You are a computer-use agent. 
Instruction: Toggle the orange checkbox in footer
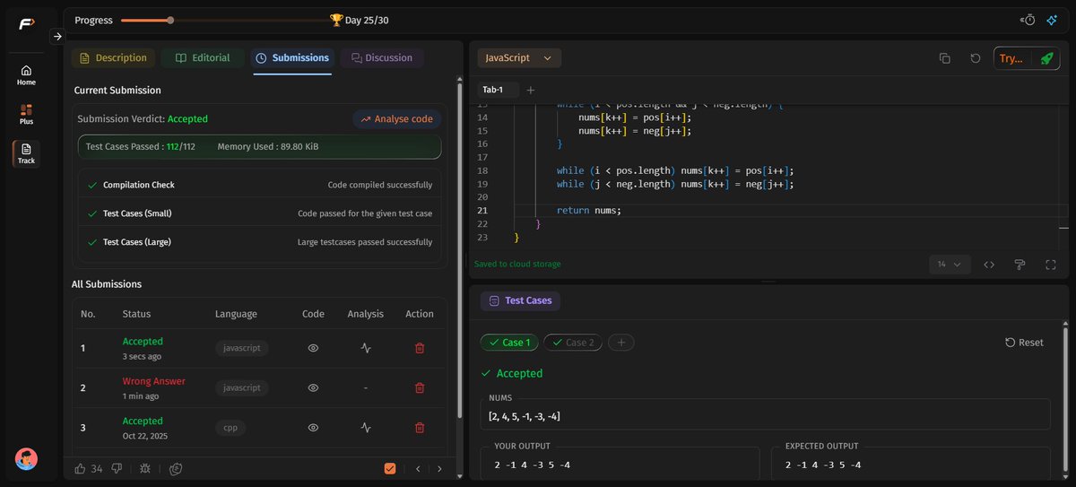point(390,468)
